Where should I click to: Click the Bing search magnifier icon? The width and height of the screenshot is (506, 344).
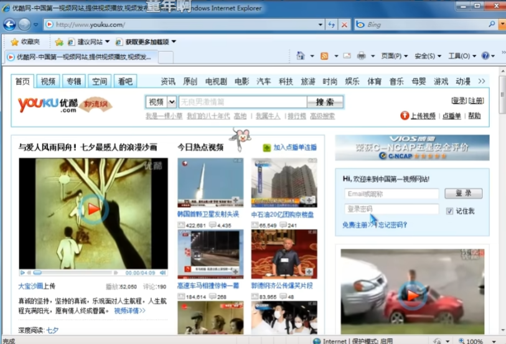point(492,24)
